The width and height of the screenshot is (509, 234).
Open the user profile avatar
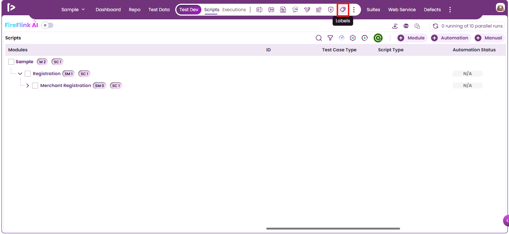[x=500, y=7]
